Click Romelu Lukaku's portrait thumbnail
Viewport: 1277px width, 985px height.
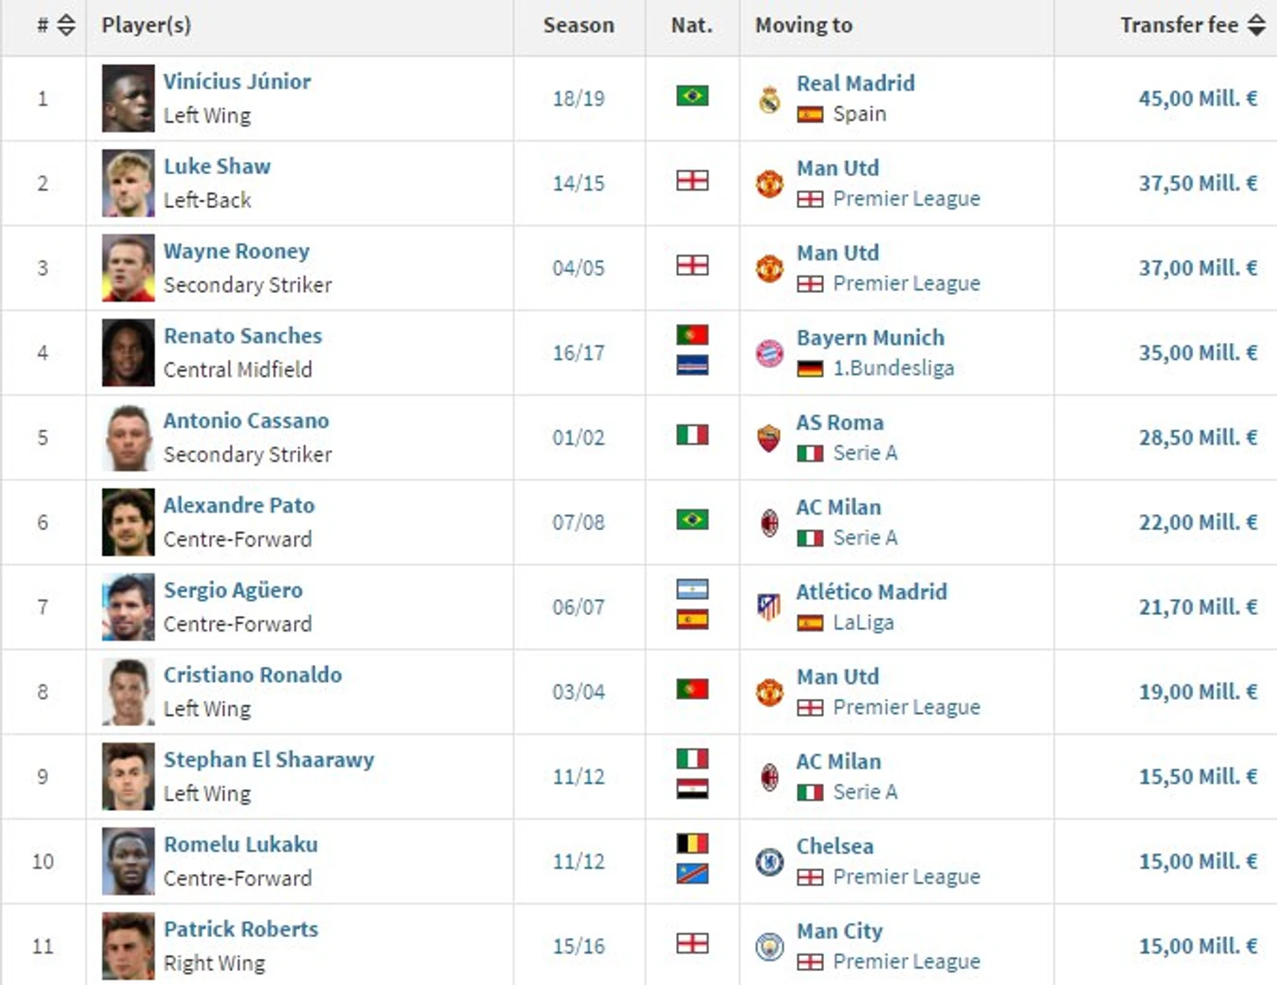coord(128,862)
